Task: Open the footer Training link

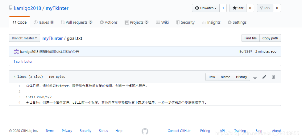Action: pos(240,131)
